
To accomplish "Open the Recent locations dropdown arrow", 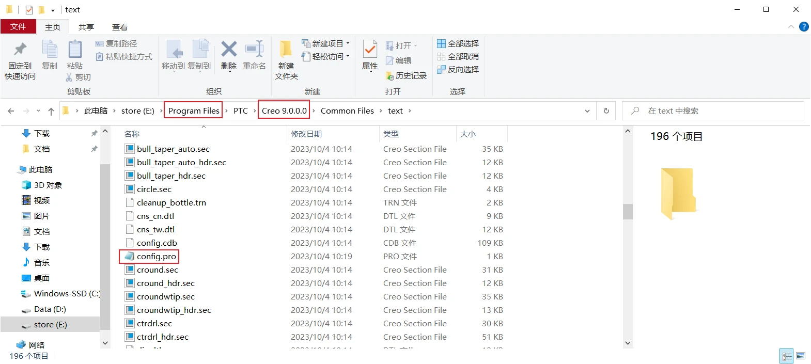I will (x=38, y=111).
